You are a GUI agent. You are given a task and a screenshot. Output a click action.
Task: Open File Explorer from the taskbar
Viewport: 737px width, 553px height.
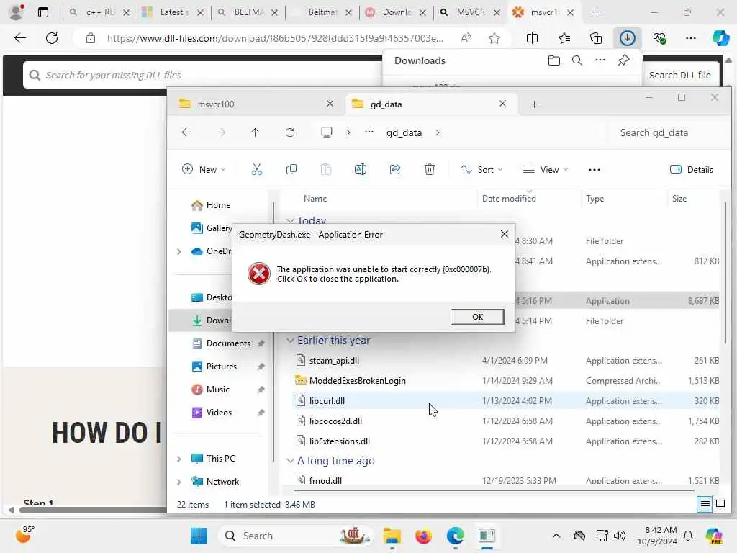point(392,536)
